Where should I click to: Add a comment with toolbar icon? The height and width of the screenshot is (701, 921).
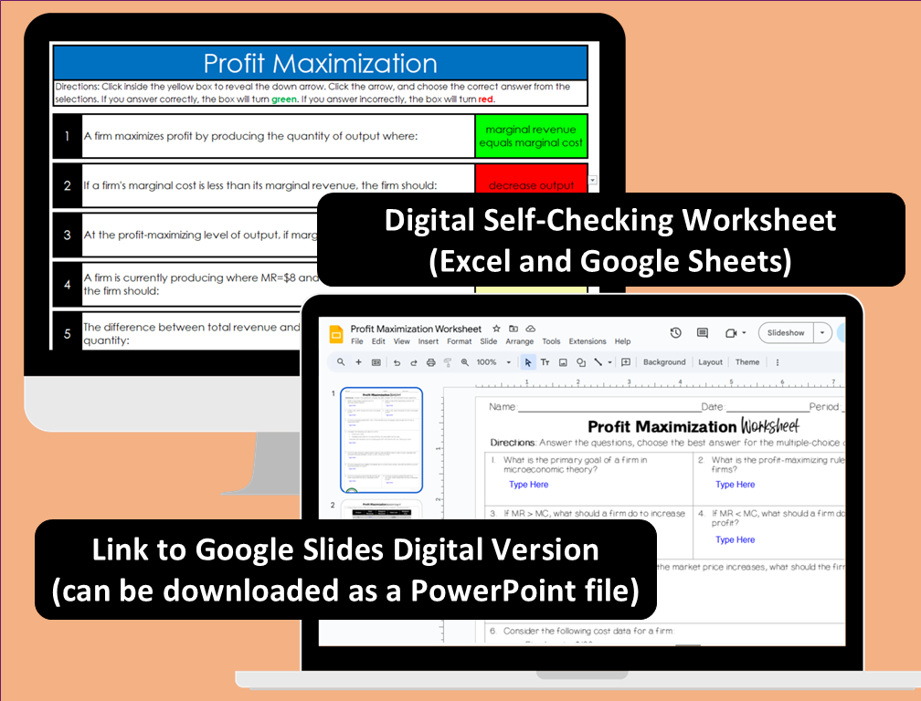[626, 362]
